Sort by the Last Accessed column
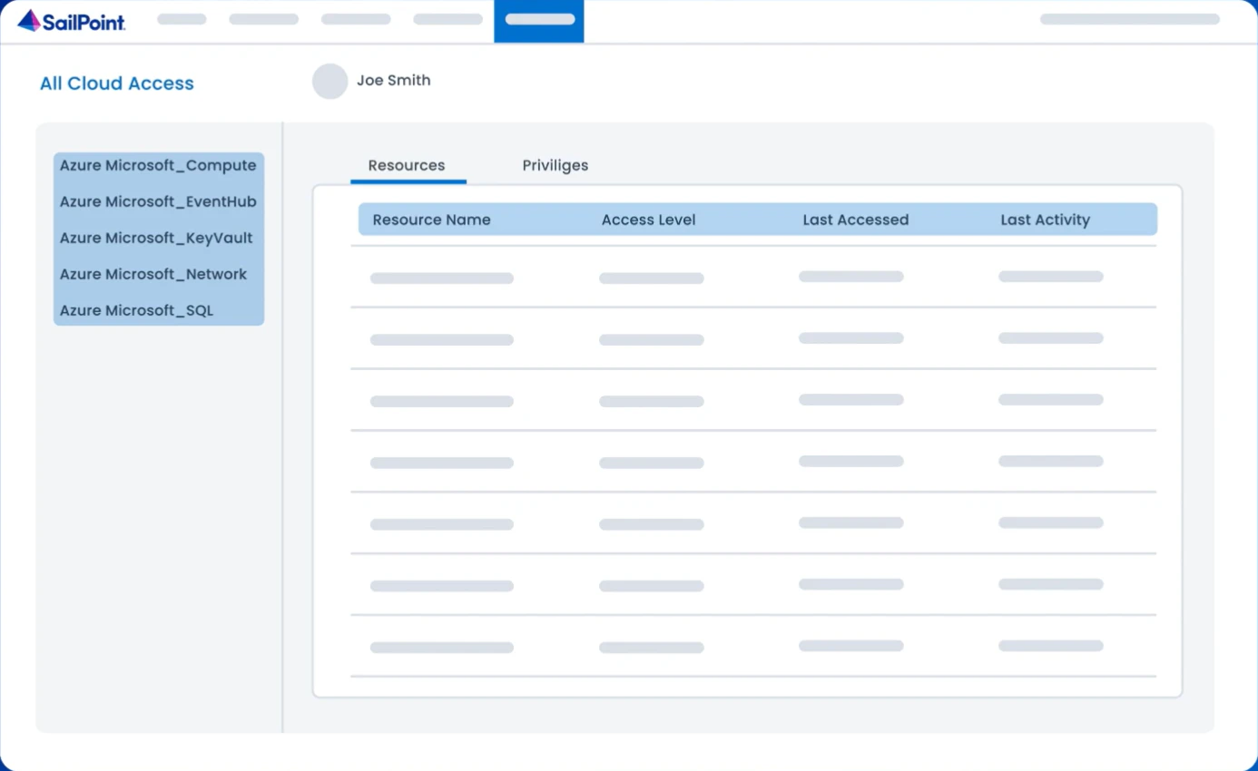The width and height of the screenshot is (1258, 771). pyautogui.click(x=856, y=220)
